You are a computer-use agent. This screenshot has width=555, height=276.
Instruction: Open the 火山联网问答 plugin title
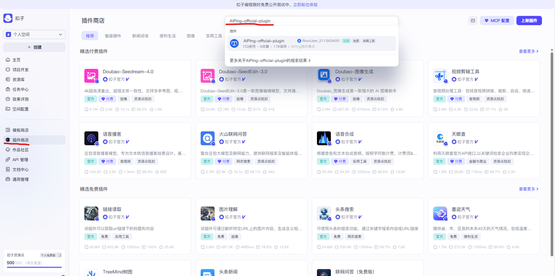(233, 134)
